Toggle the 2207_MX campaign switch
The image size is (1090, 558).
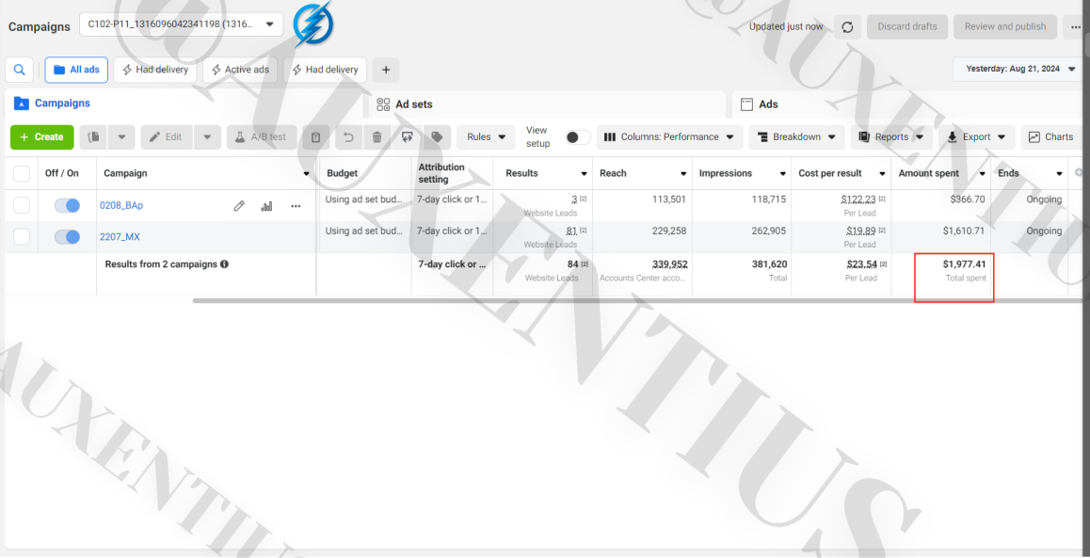click(68, 237)
